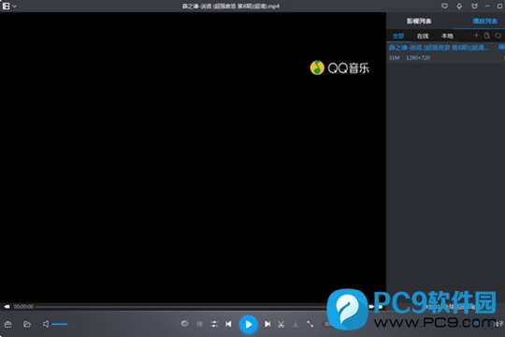Click the stop icon left of adjustment sliders

click(x=200, y=324)
